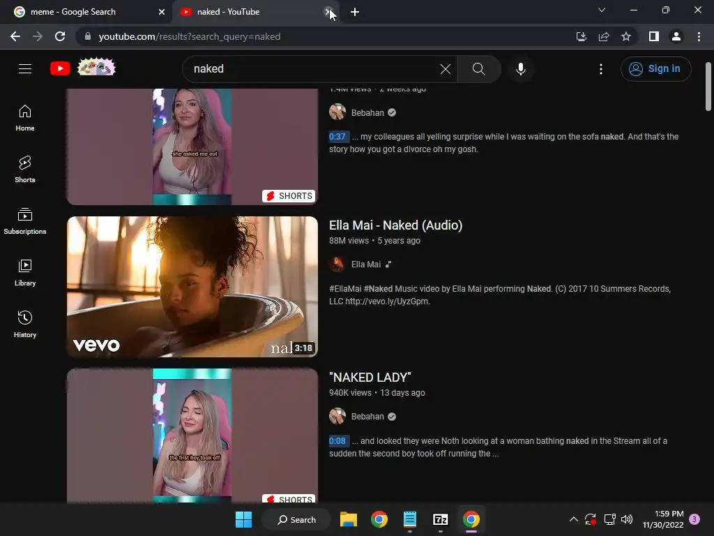Open the Home sidebar item
The width and height of the screenshot is (714, 536).
coord(25,118)
